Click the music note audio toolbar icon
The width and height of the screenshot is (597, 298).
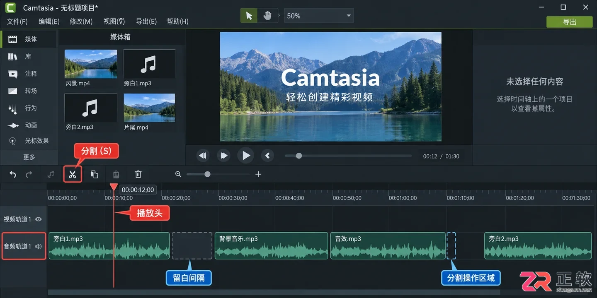click(51, 175)
